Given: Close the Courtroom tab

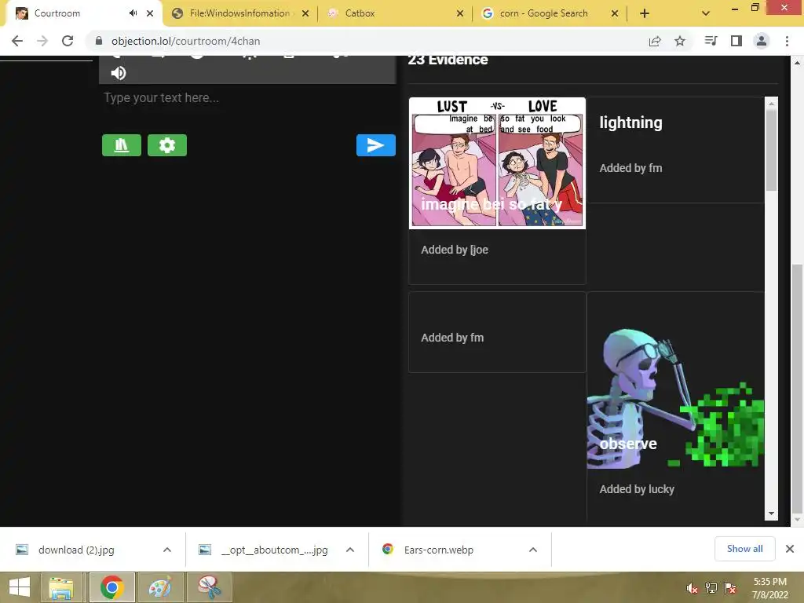Looking at the screenshot, I should click(150, 13).
